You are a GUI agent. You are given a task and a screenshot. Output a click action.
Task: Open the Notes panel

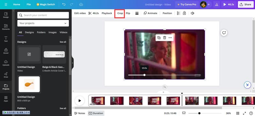pos(80,113)
